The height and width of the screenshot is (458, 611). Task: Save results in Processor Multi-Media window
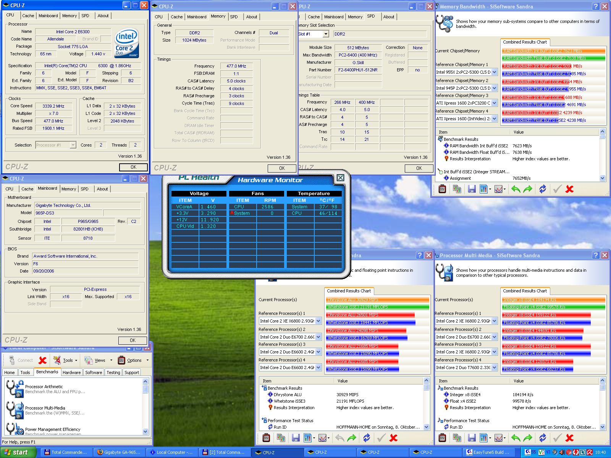pos(472,438)
